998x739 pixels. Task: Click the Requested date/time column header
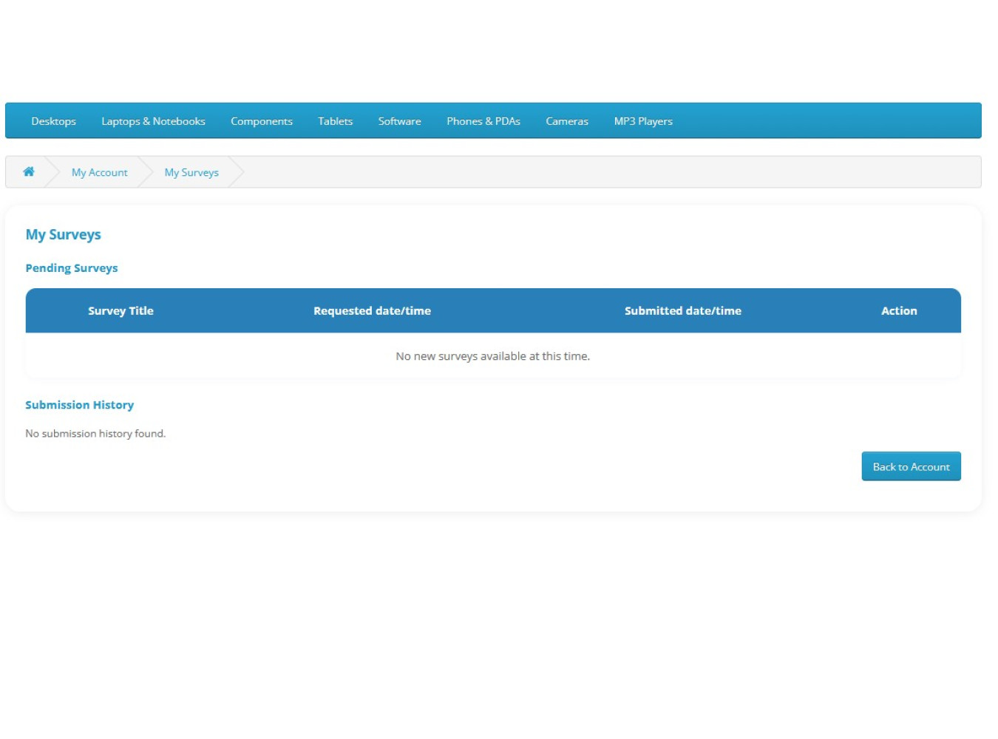pos(372,311)
